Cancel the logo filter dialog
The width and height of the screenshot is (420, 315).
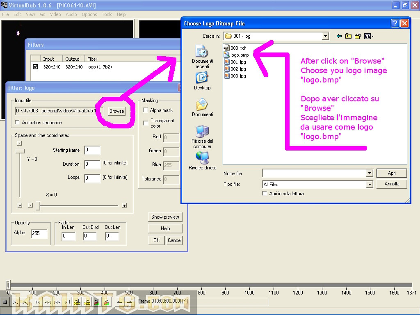[x=174, y=240]
